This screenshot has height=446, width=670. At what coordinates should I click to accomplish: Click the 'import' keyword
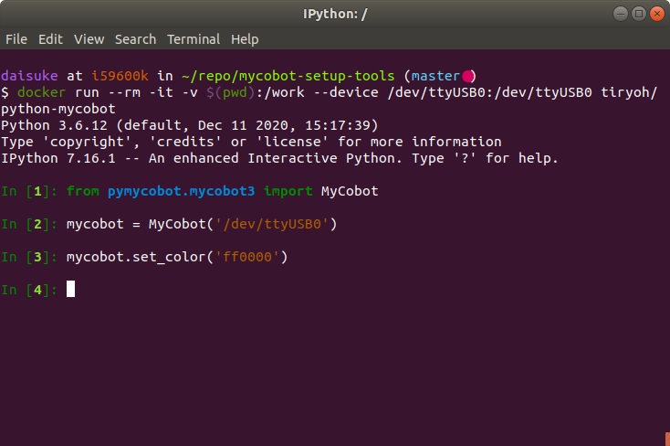pos(288,191)
